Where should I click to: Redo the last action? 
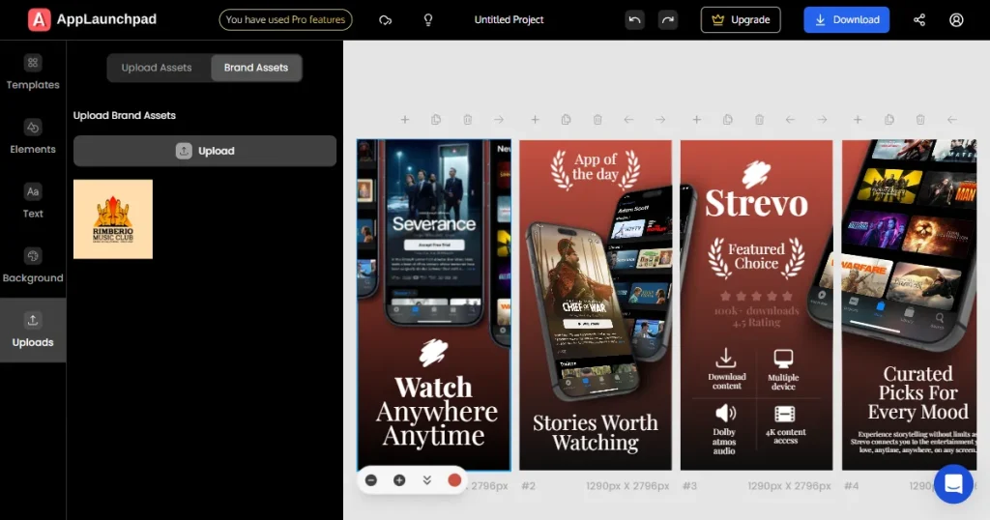click(x=668, y=20)
